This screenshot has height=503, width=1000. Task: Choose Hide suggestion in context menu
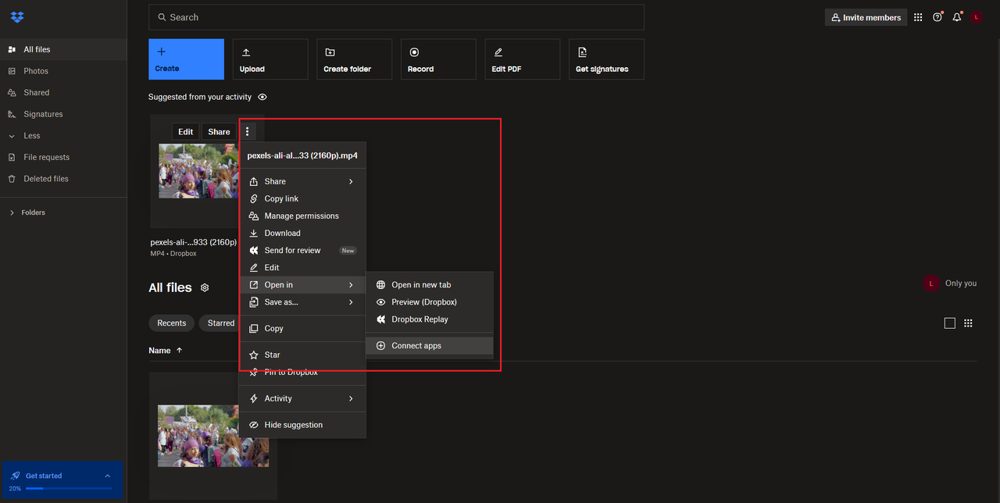[302, 425]
